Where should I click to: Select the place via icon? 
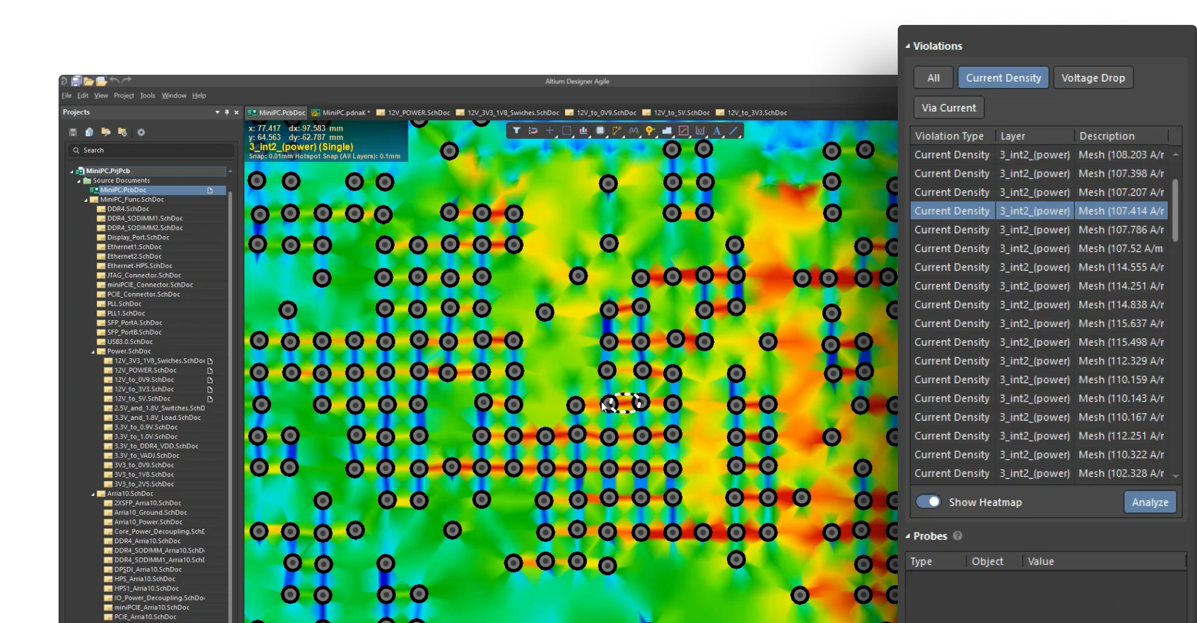point(650,131)
